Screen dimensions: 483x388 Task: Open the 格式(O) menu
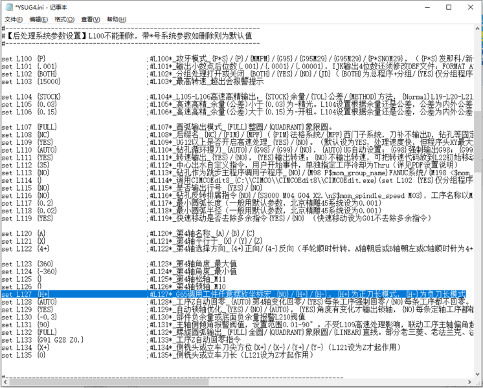pyautogui.click(x=64, y=19)
